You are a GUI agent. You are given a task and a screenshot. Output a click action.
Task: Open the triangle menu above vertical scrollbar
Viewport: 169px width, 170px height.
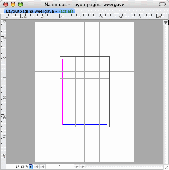click(166, 23)
